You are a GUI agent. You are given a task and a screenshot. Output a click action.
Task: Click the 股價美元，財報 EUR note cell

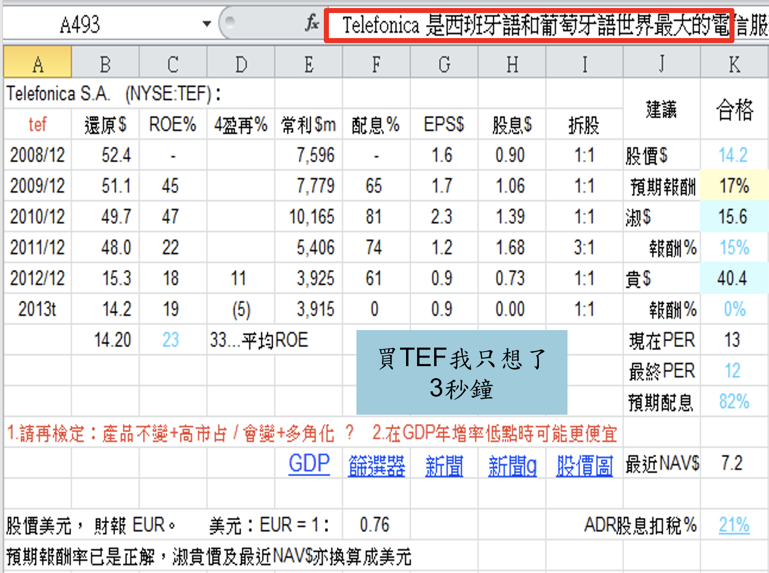pos(91,525)
